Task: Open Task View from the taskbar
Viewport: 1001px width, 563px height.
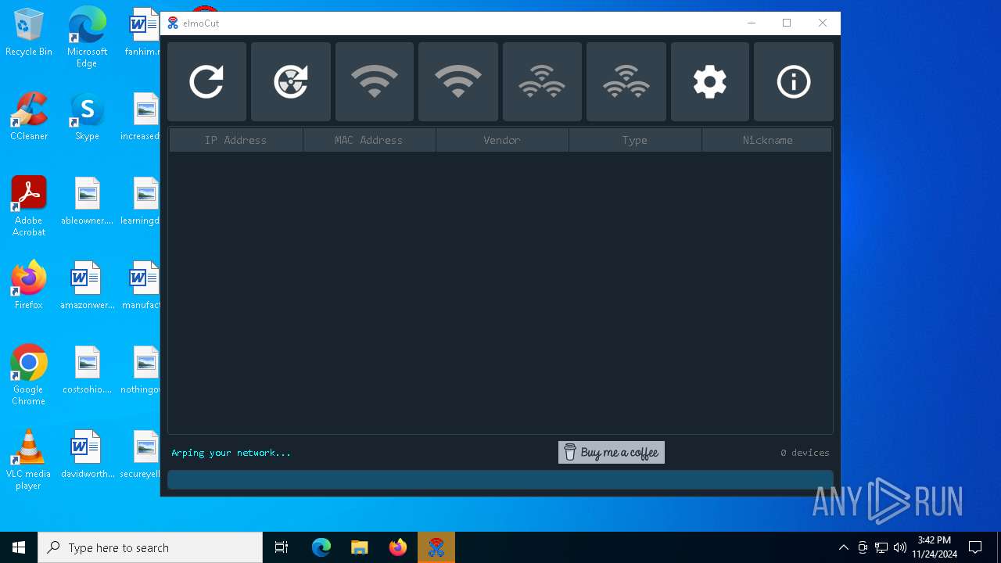Action: point(282,547)
